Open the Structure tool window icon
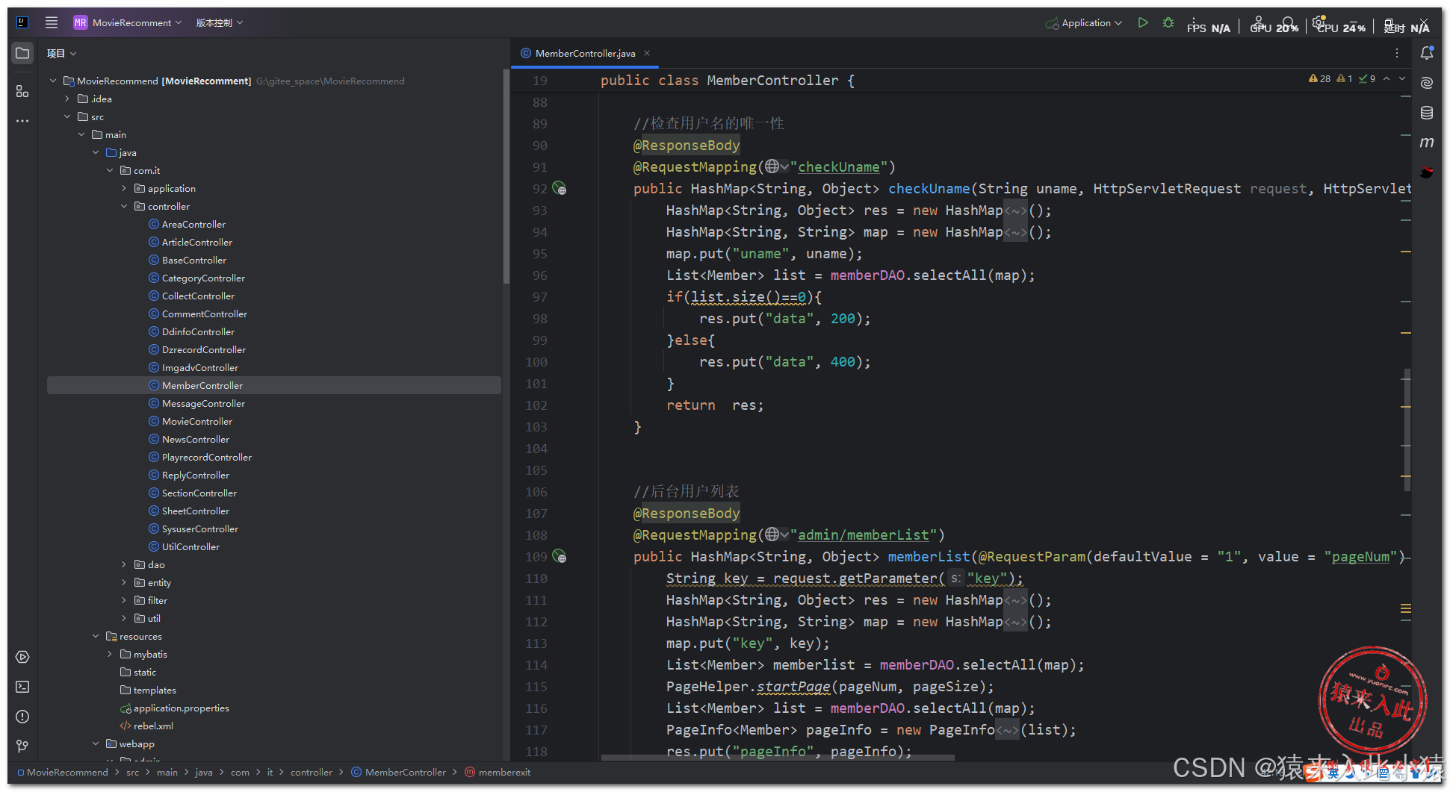Screen dimensions: 1450x792 click(x=22, y=91)
